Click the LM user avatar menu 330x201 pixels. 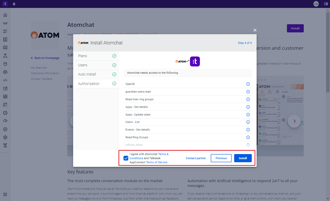click(316, 4)
